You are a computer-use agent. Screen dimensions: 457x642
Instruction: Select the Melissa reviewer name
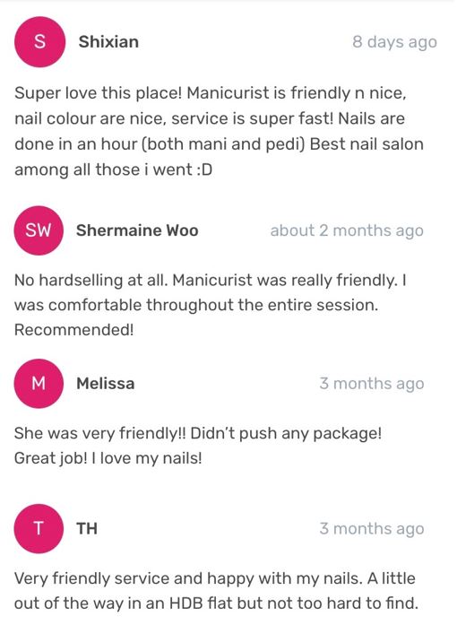tap(106, 384)
